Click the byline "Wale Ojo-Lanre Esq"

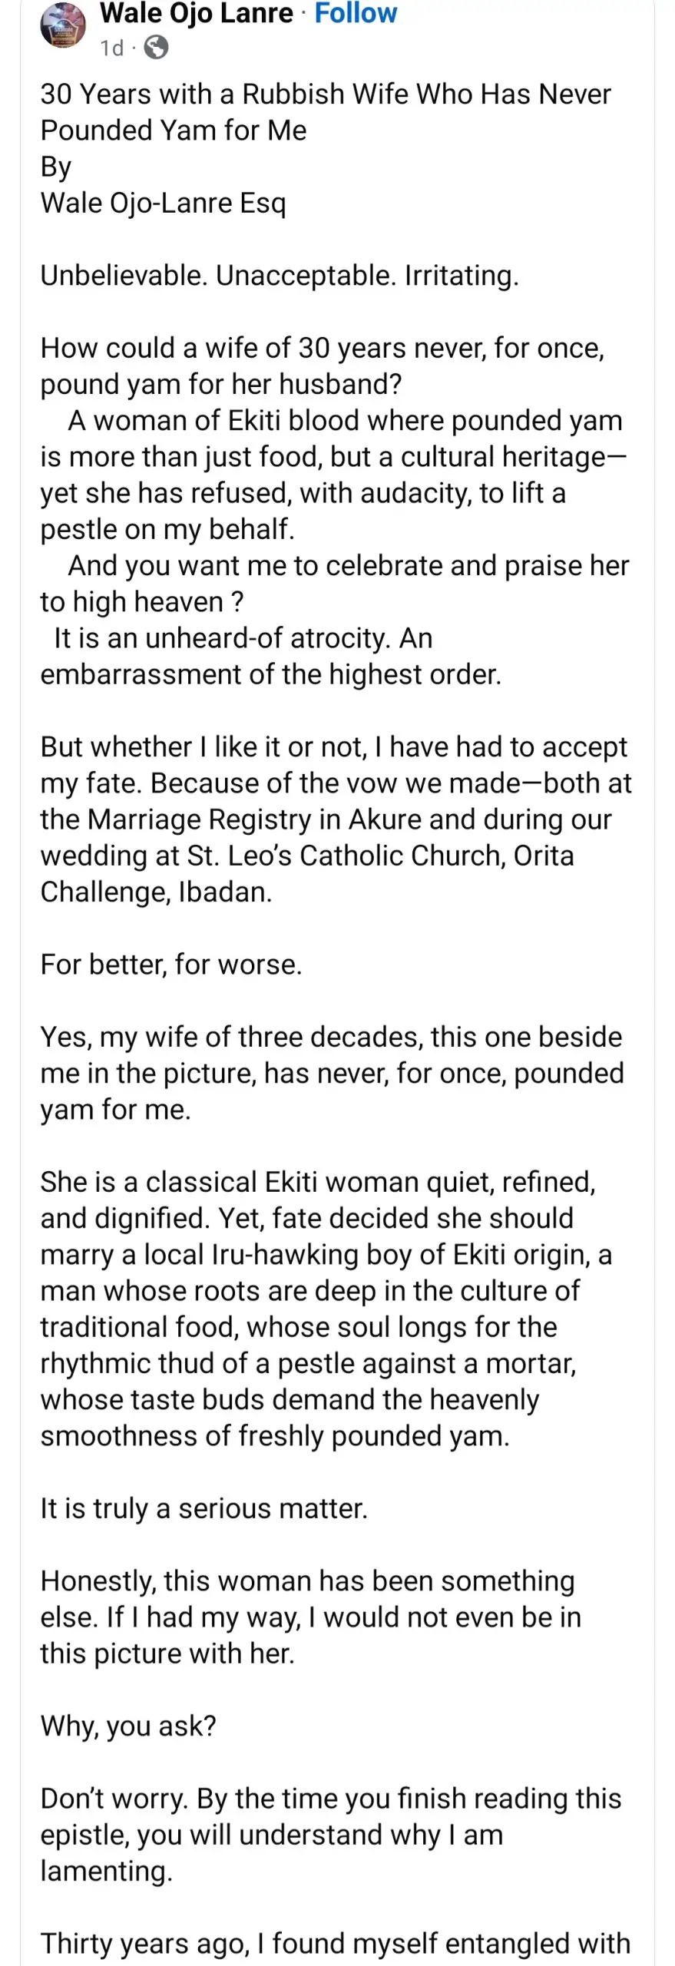coord(163,203)
